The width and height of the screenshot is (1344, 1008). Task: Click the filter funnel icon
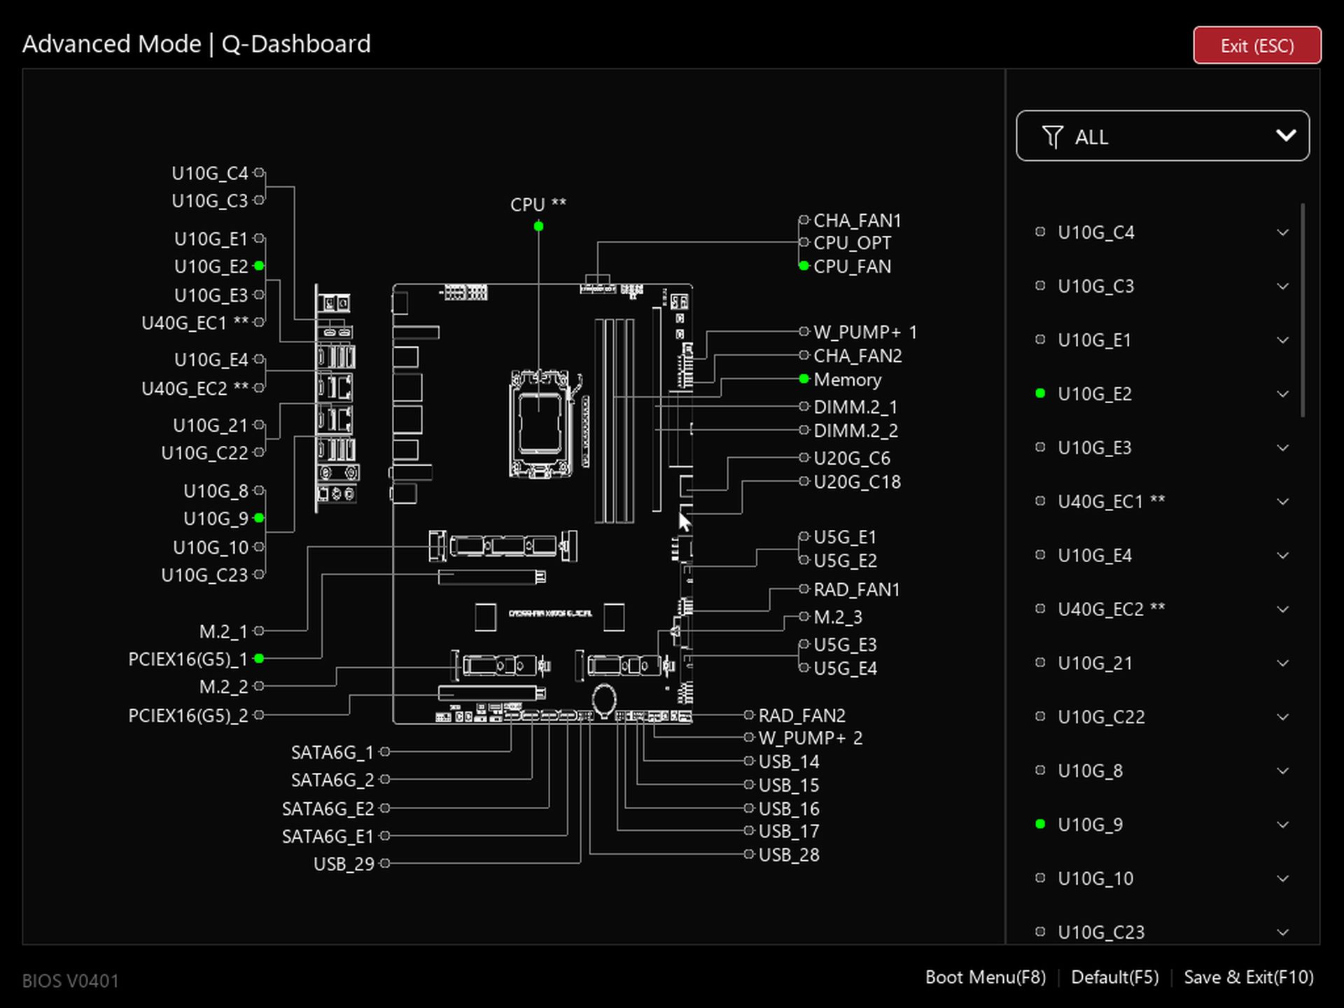(1053, 136)
